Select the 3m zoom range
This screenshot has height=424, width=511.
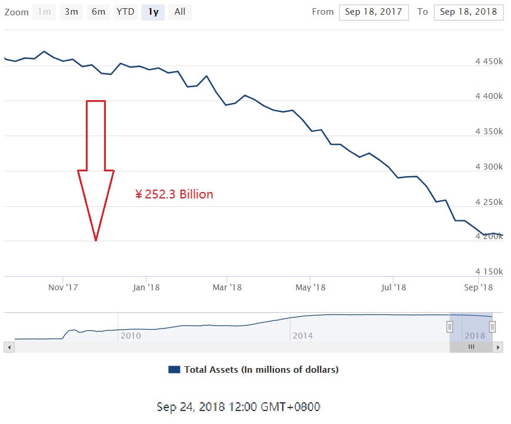pyautogui.click(x=71, y=12)
